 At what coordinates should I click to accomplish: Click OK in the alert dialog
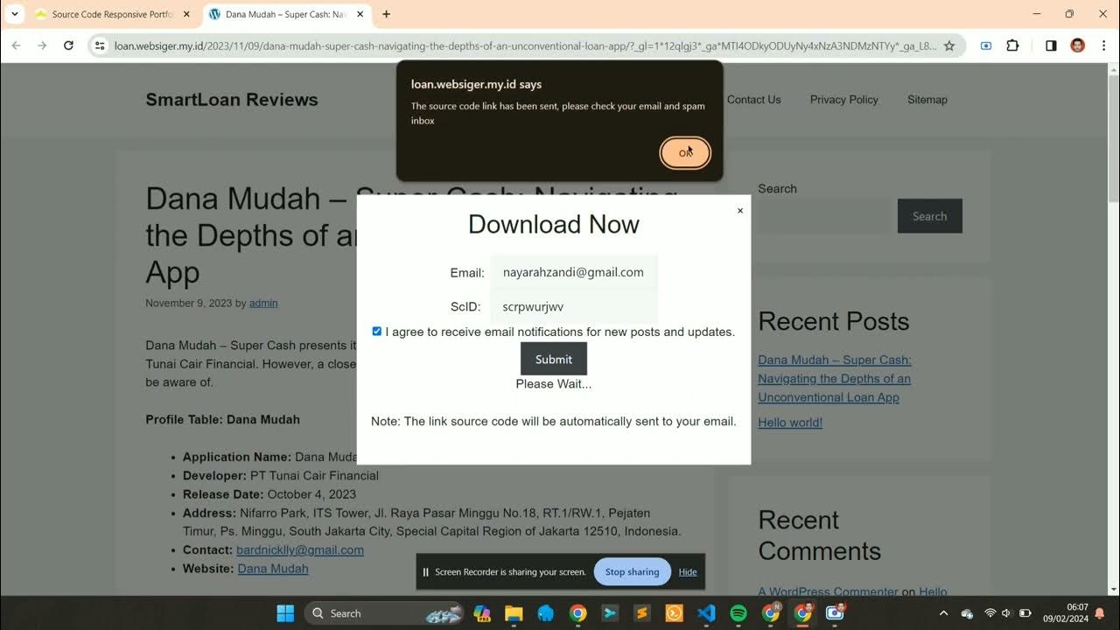(x=685, y=153)
